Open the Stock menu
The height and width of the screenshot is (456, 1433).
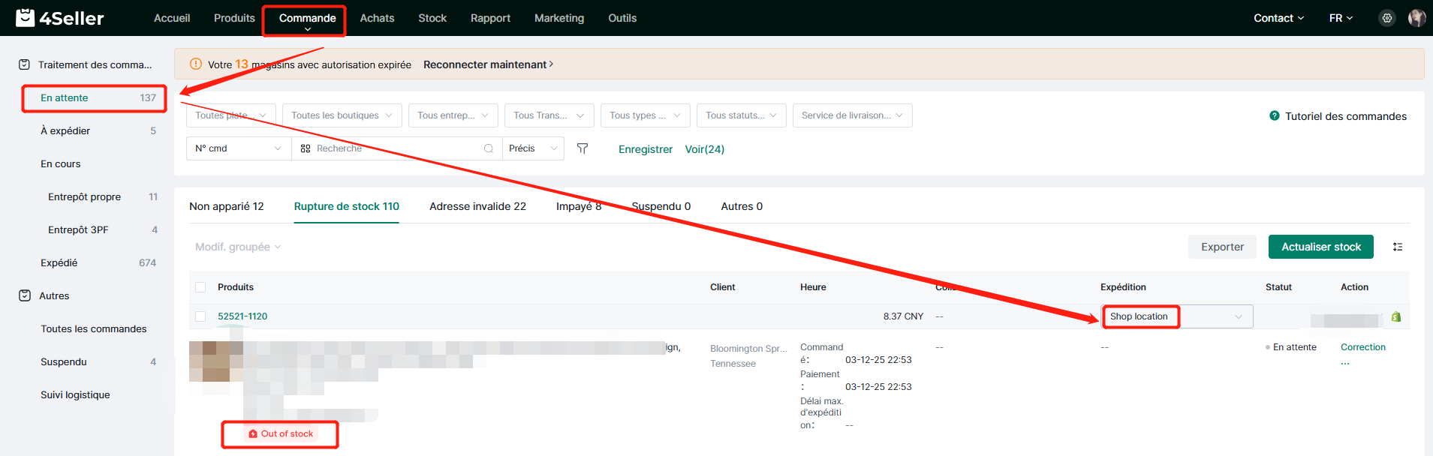click(432, 18)
